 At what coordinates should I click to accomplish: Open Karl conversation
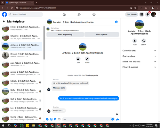click(21, 100)
